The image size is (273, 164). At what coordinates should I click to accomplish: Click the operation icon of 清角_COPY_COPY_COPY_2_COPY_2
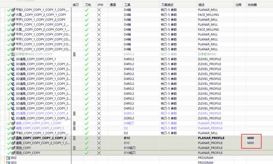click(x=13, y=138)
